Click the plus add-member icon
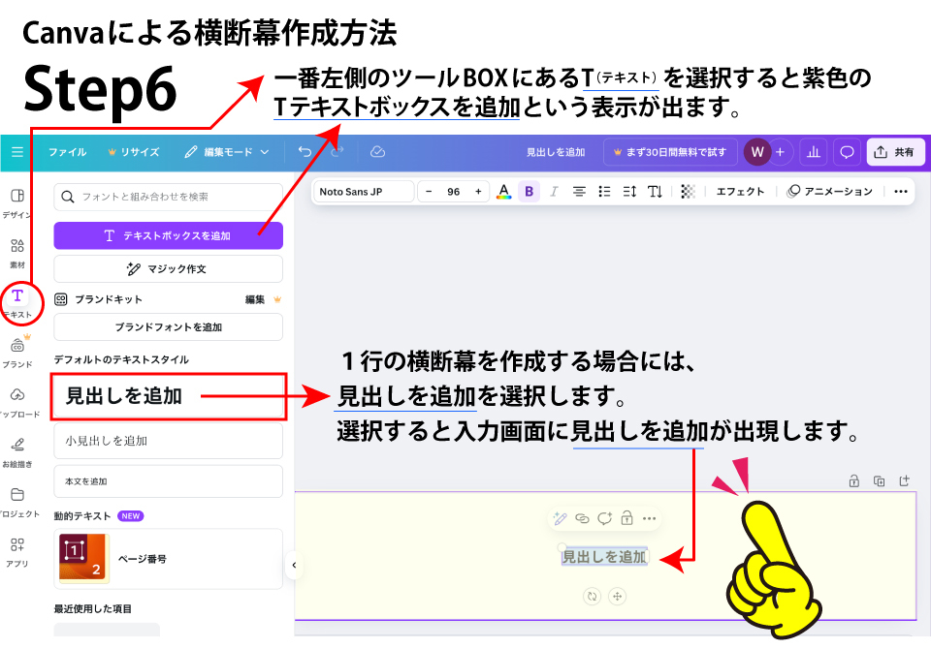931x649 pixels. coord(780,152)
